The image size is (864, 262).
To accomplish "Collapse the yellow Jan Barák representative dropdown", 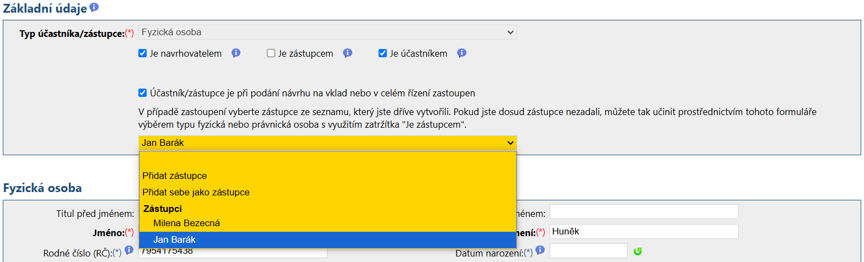I will point(328,143).
